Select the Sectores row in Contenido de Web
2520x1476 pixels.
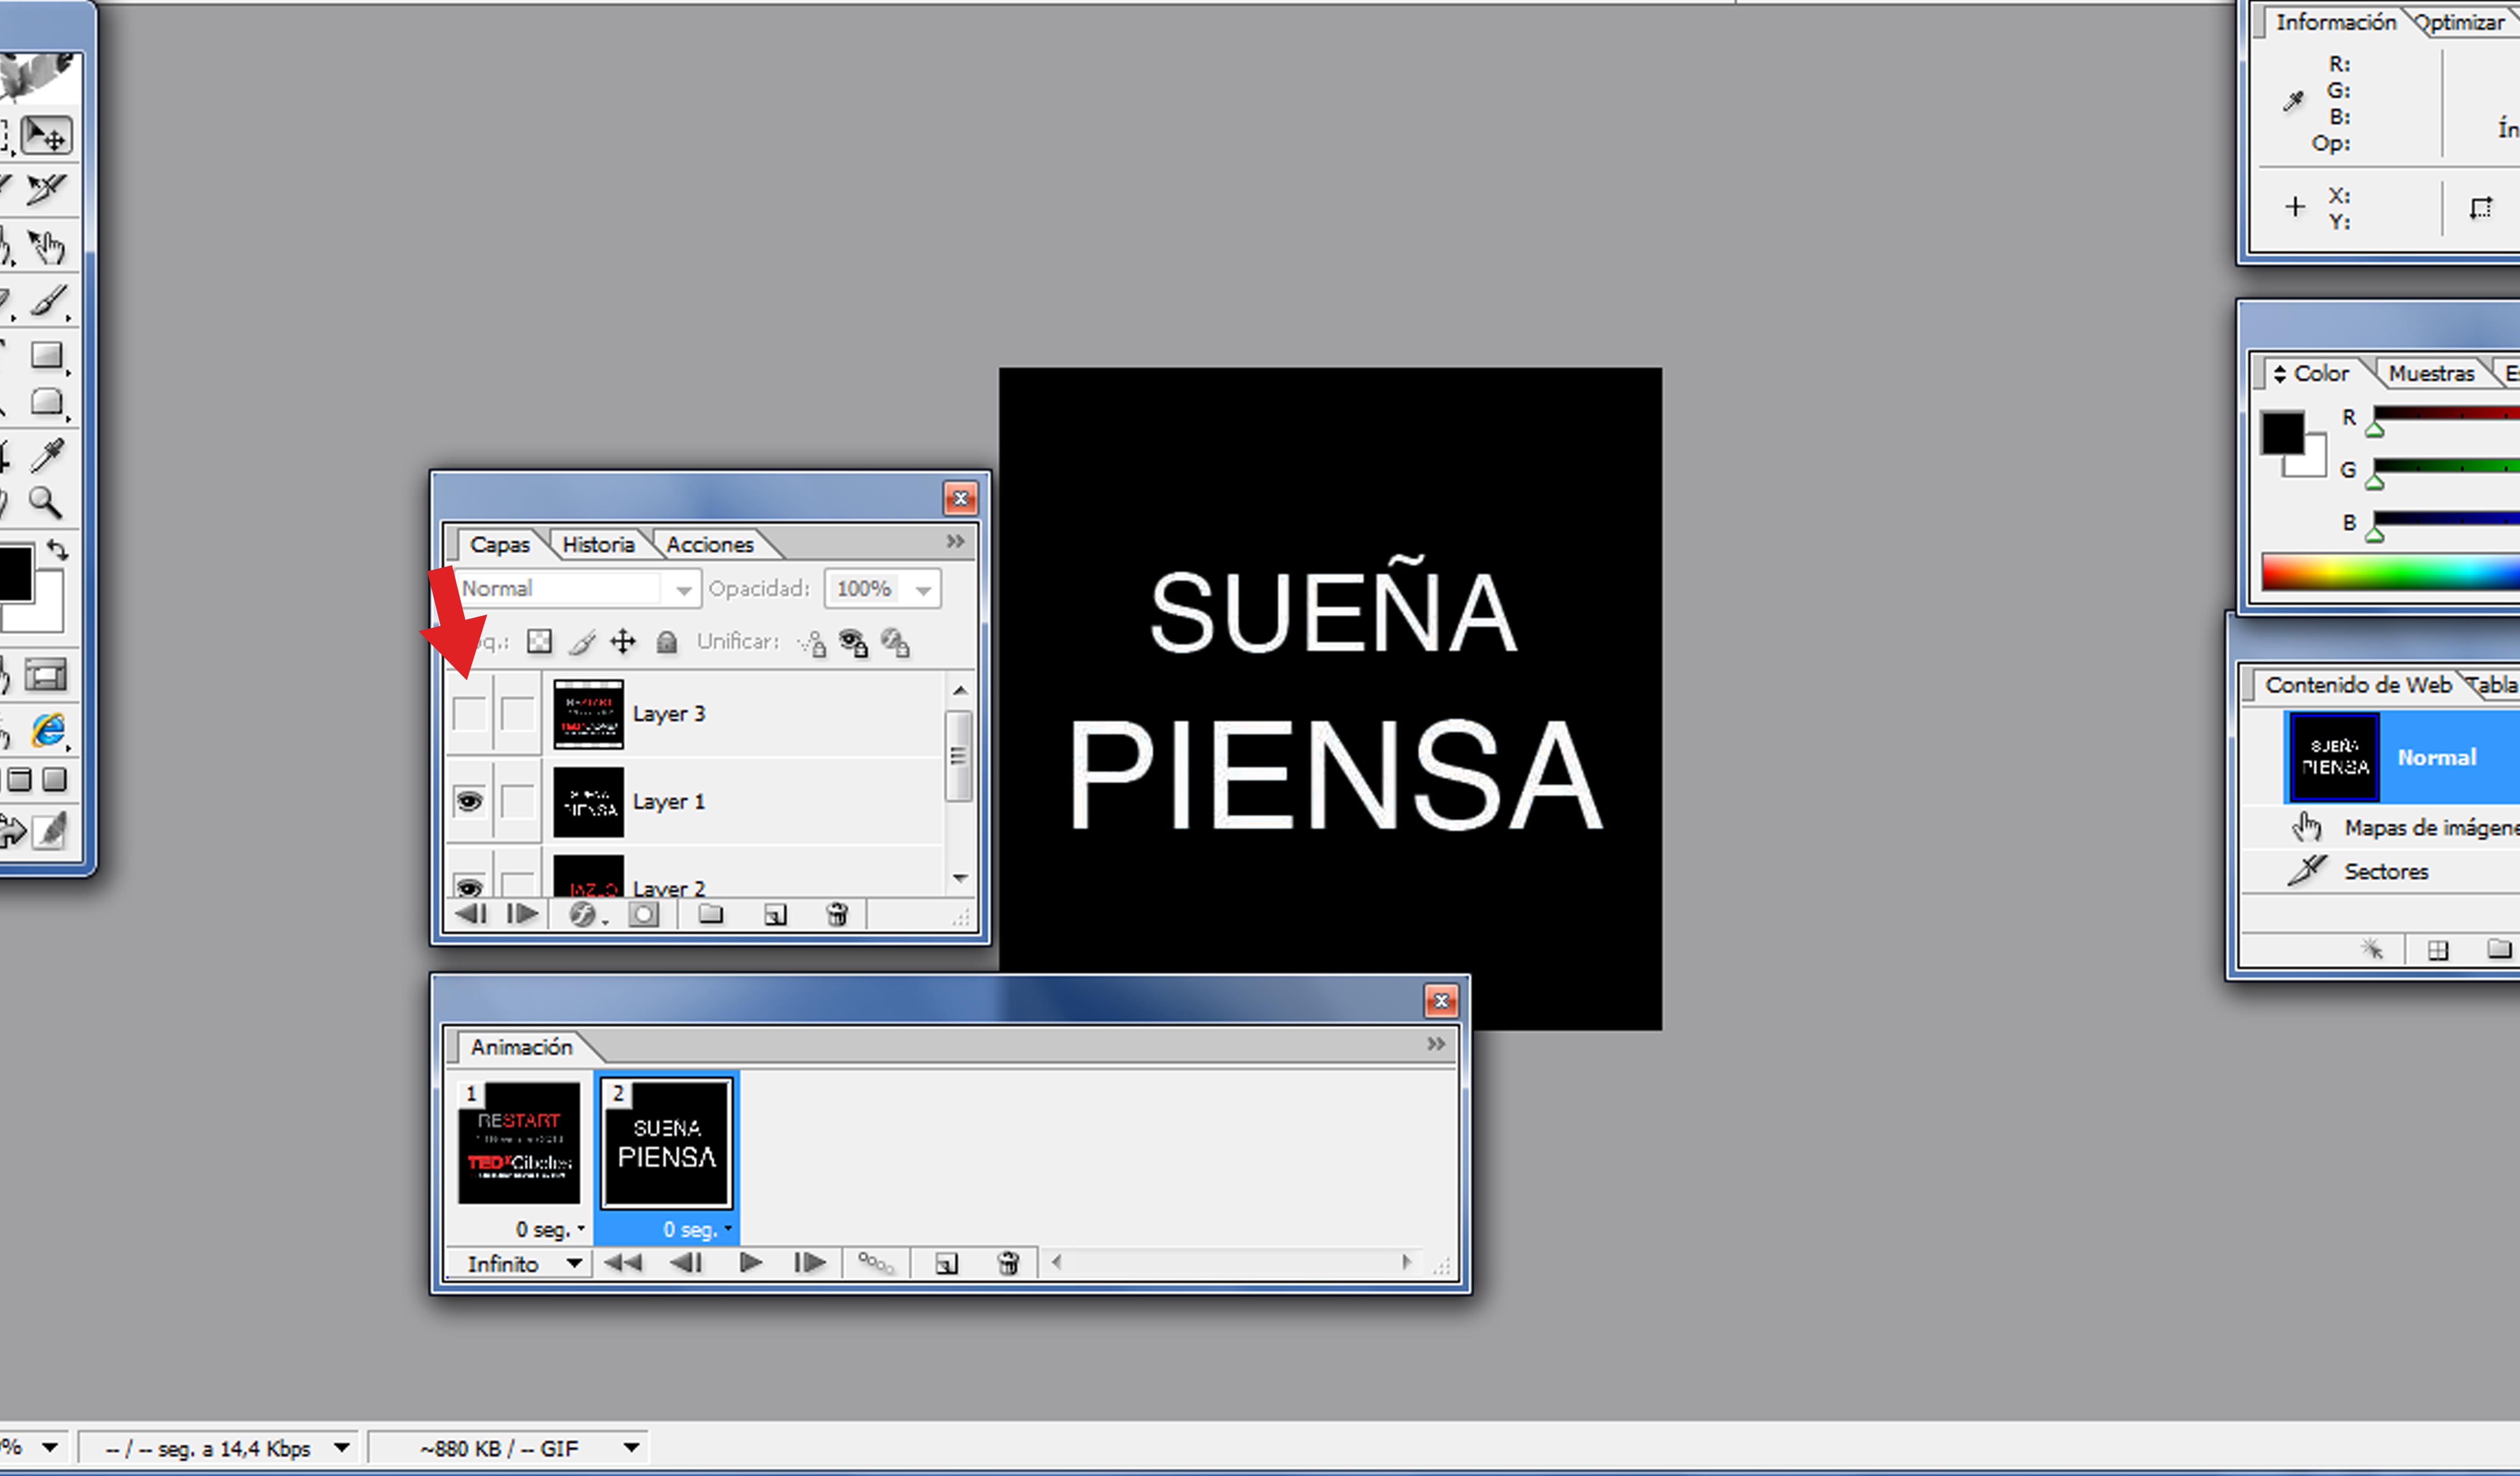coord(2385,871)
